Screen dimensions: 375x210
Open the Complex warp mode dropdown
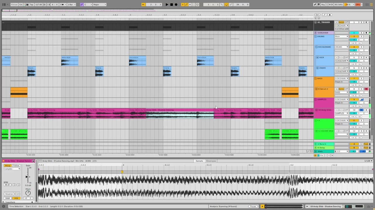(12, 169)
